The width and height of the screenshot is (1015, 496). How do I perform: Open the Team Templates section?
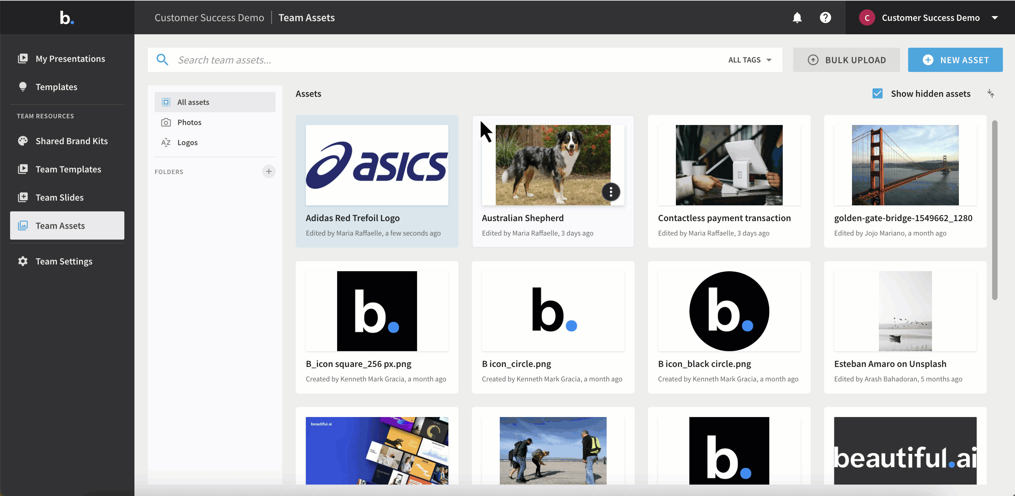click(x=67, y=169)
